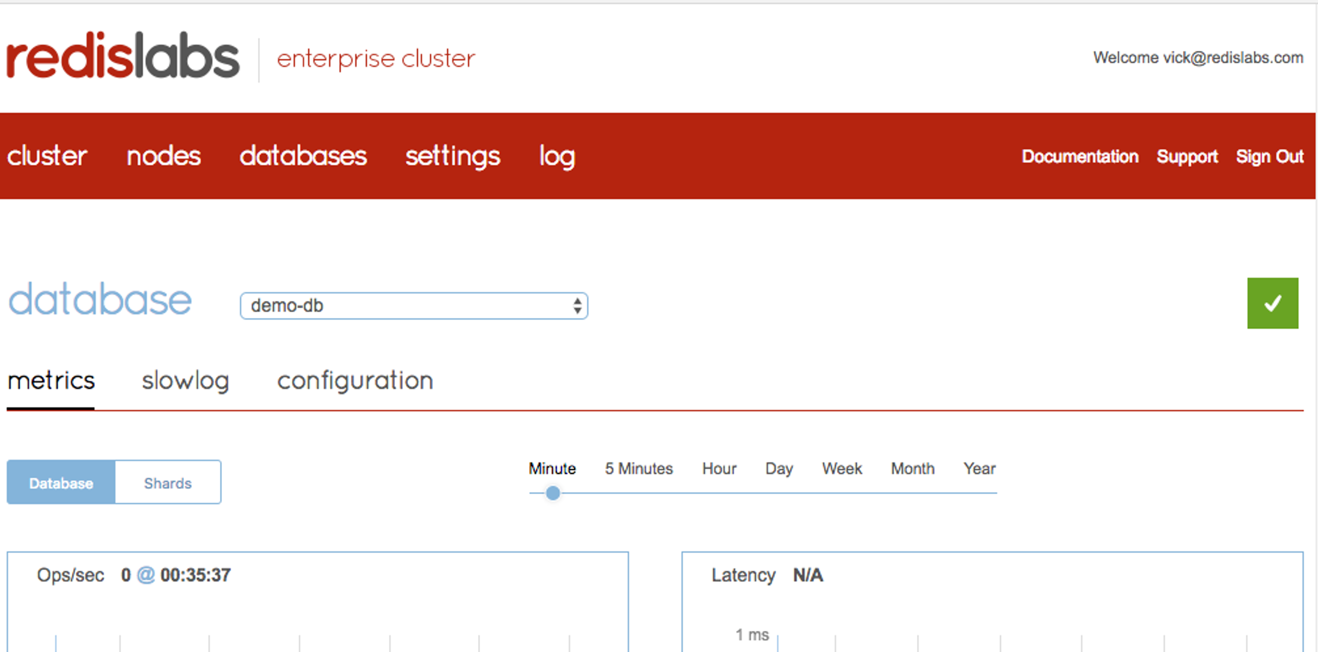This screenshot has height=652, width=1318.
Task: Select the metrics tab
Action: point(51,380)
